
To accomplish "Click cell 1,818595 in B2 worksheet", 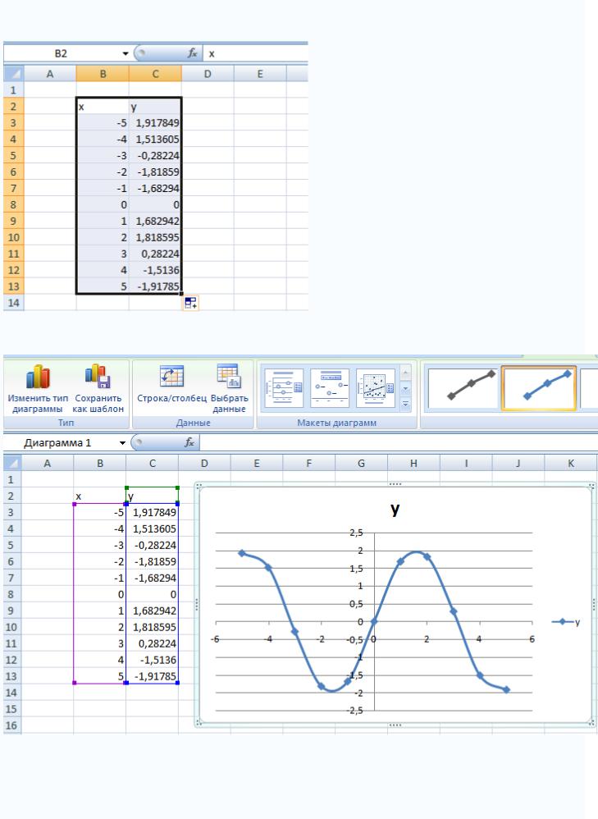I will (155, 237).
